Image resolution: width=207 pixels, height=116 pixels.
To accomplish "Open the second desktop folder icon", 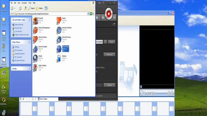I will click(x=4, y=20).
